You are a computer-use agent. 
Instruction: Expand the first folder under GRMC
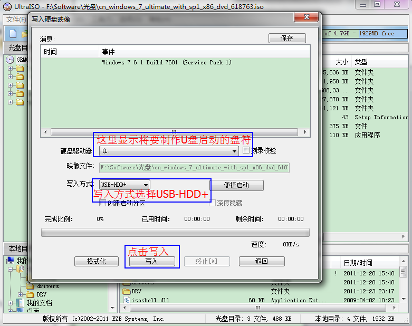(10, 68)
